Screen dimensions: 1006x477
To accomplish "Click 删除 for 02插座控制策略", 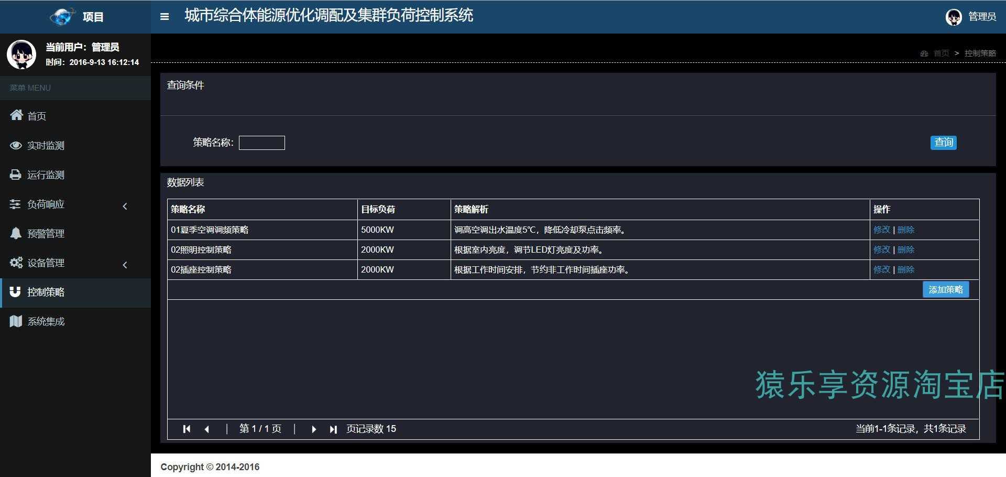I will [x=906, y=269].
